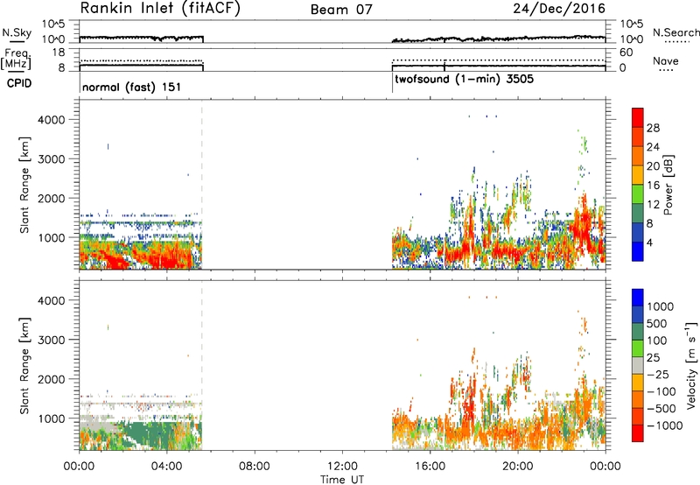Click the '16:00' time axis label

point(430,467)
